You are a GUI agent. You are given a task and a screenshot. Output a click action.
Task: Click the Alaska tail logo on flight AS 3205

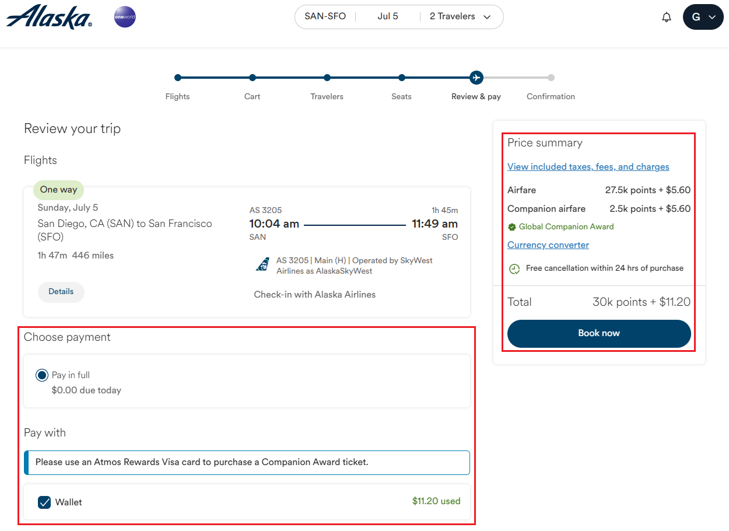[262, 265]
